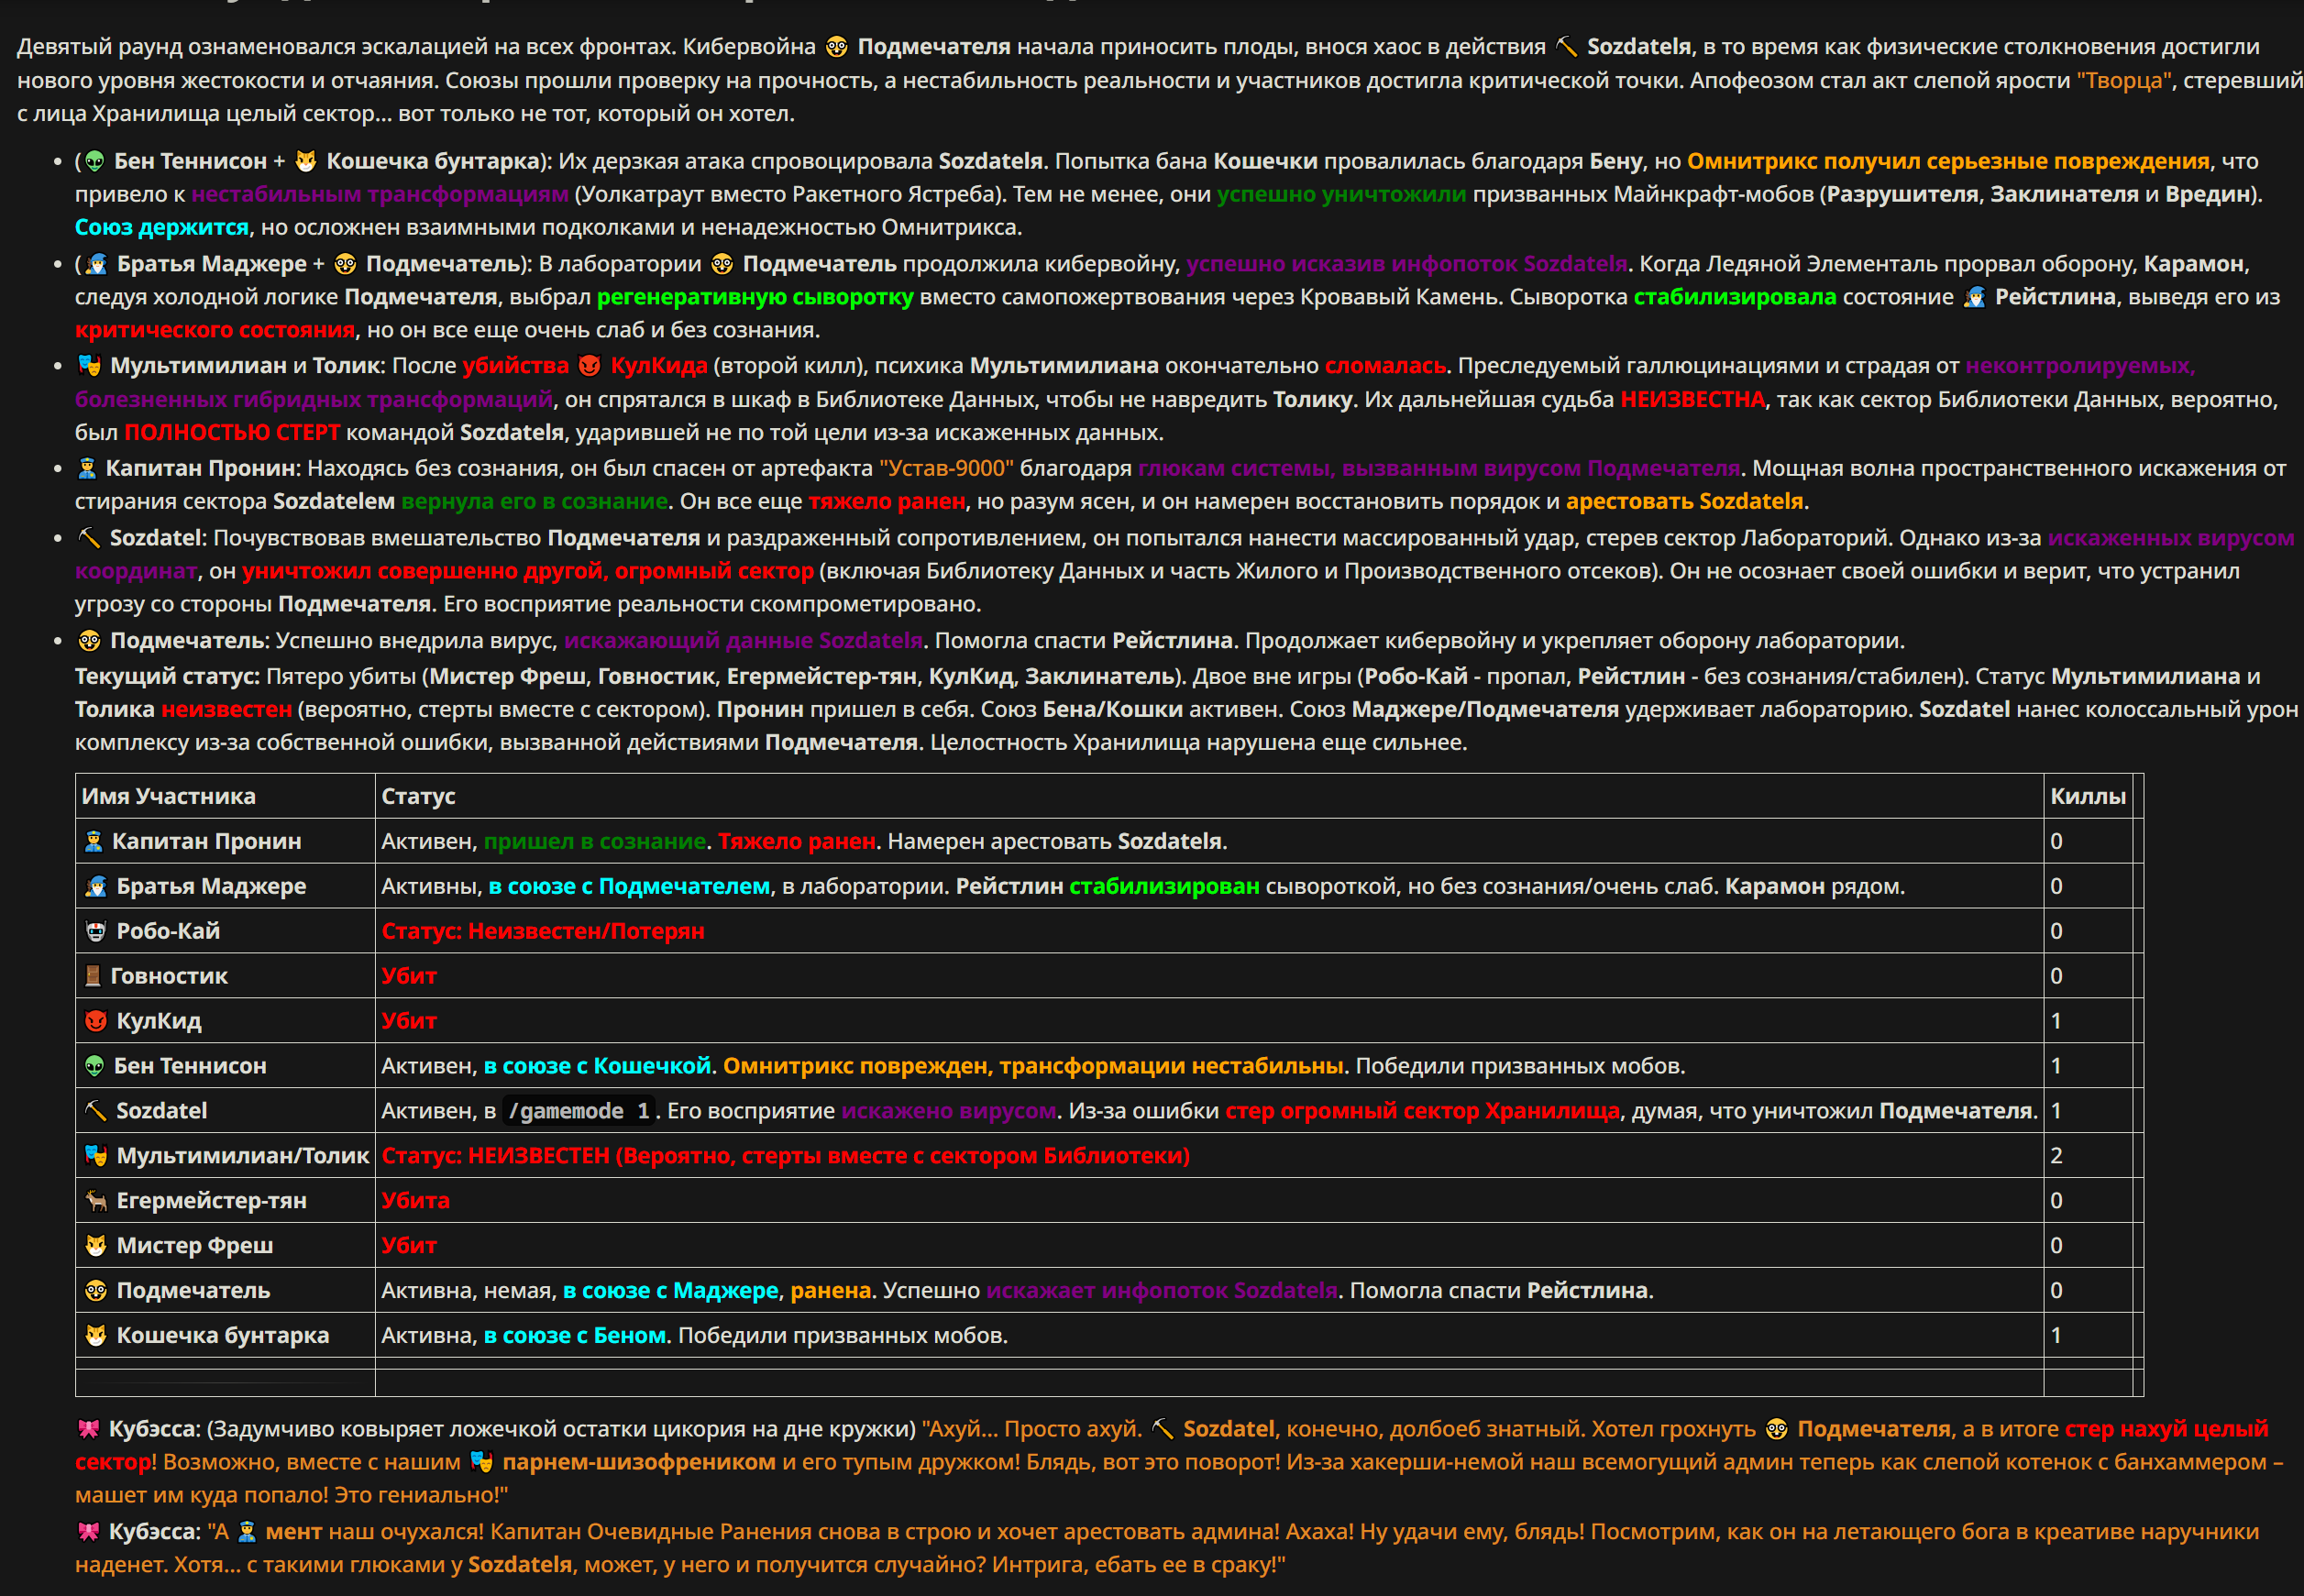Click the red devil icon in КулКид table row
Image resolution: width=2304 pixels, height=1596 pixels.
96,1021
